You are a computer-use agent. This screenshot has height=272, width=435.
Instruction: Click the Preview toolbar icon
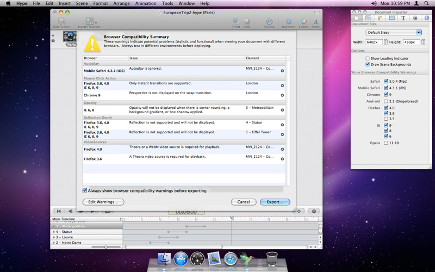point(269,22)
